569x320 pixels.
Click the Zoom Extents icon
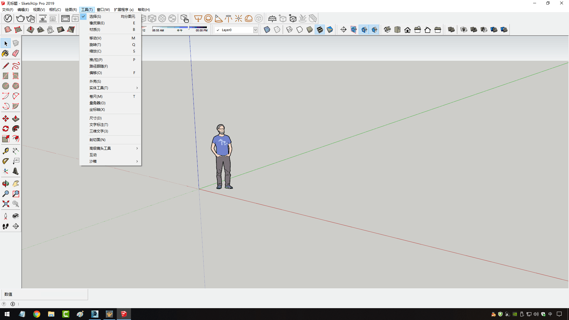tap(5, 204)
